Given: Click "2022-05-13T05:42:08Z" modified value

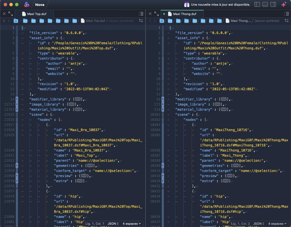Looking at the screenshot, I should pyautogui.click(x=233, y=89).
